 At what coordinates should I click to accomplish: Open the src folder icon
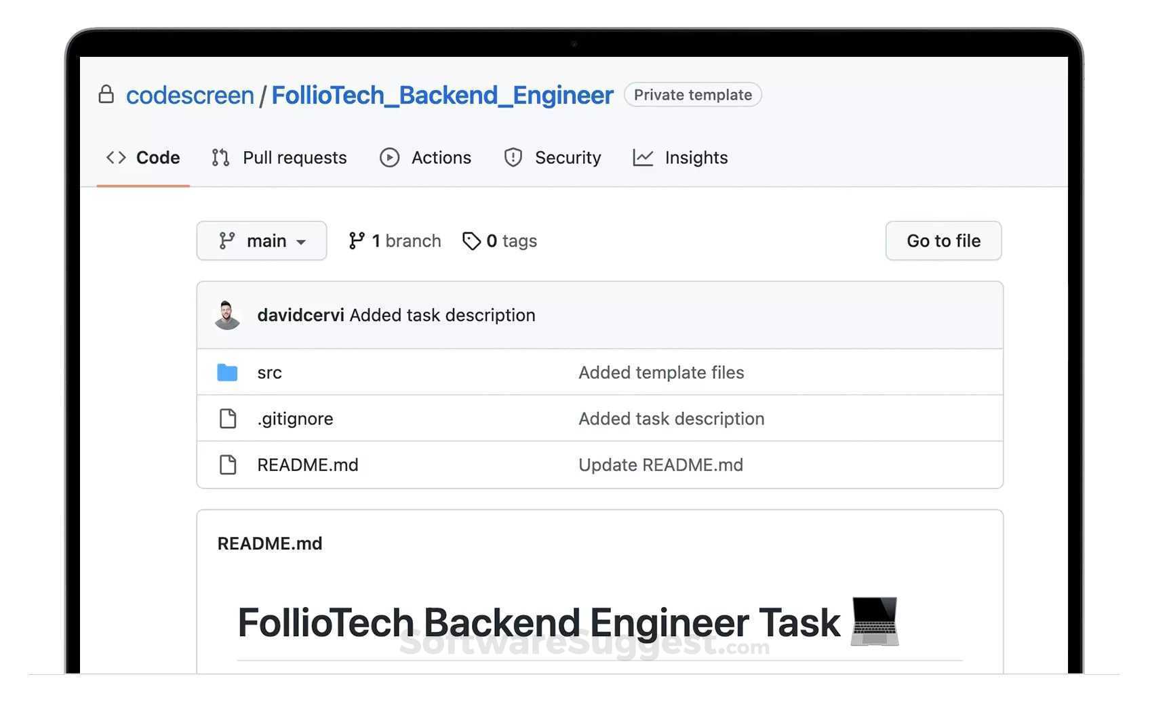tap(227, 372)
